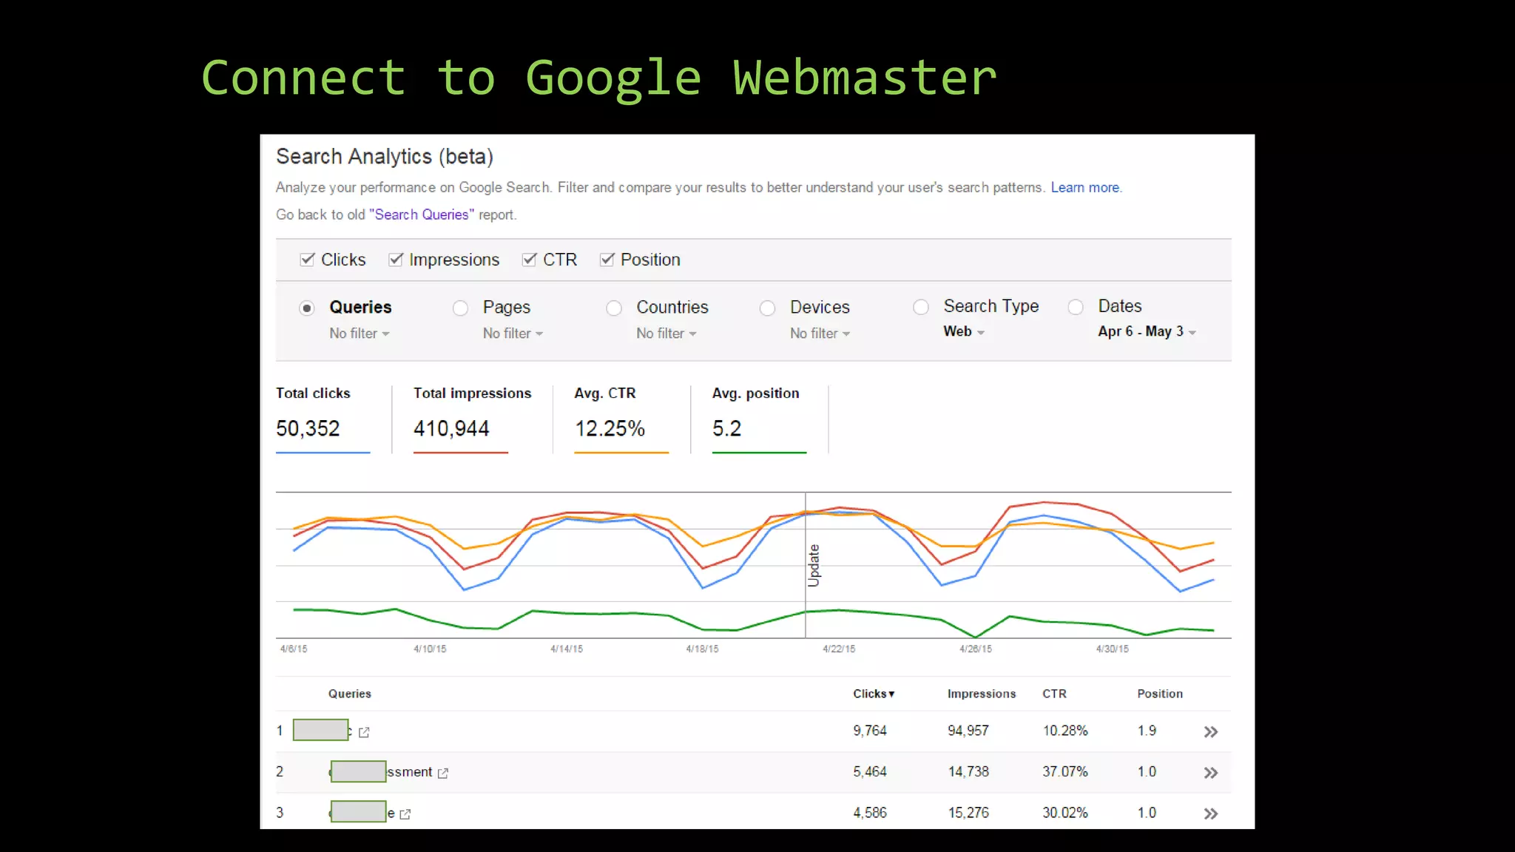This screenshot has height=852, width=1515.
Task: Expand details arrow for the 5,464 clicks row
Action: (x=1210, y=773)
